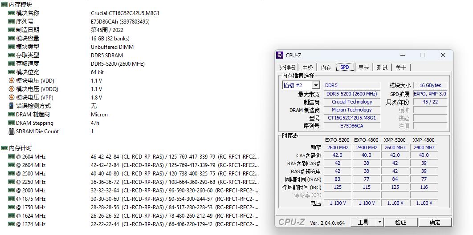Click the 最大带宽 field DDR5-5200 (2600 MHz)
Image resolution: width=473 pixels, height=235 pixels.
click(x=352, y=94)
